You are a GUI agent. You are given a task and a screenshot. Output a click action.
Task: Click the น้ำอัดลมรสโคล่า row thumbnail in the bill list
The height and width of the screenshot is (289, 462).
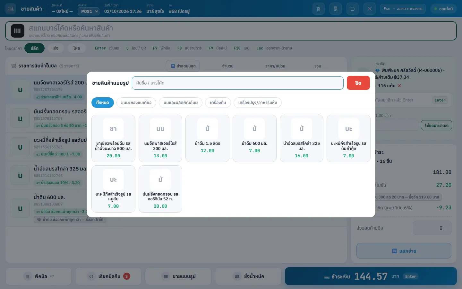coord(20,176)
